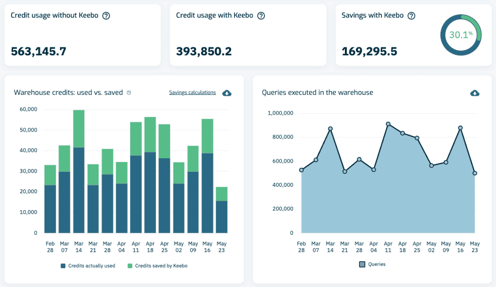Click the dark blue Apr 25 bar
This screenshot has width=496, height=287.
[165, 196]
